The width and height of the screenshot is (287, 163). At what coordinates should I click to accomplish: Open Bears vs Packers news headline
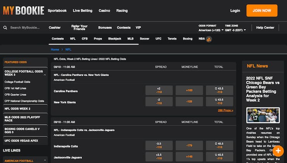[x=263, y=89]
